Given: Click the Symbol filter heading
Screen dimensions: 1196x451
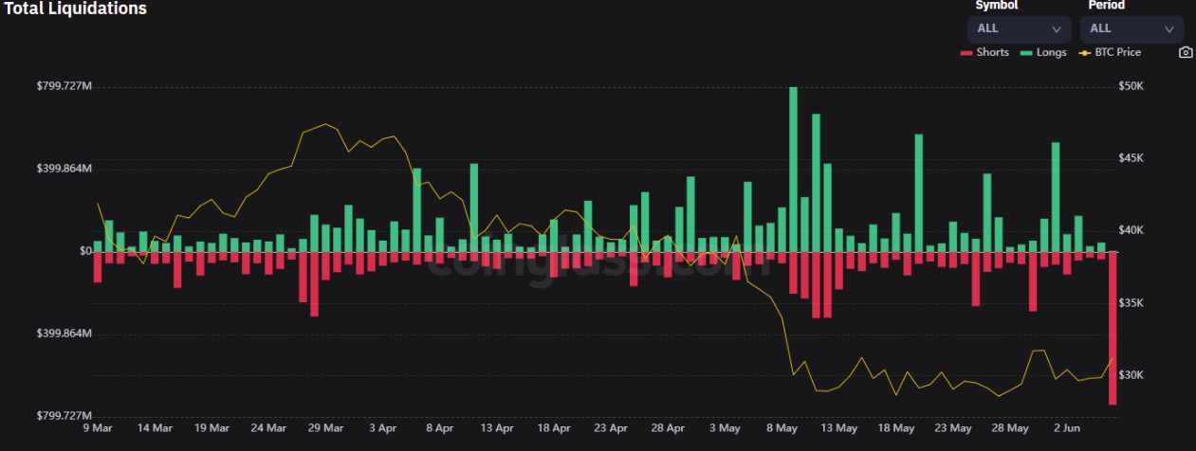Looking at the screenshot, I should tap(996, 6).
